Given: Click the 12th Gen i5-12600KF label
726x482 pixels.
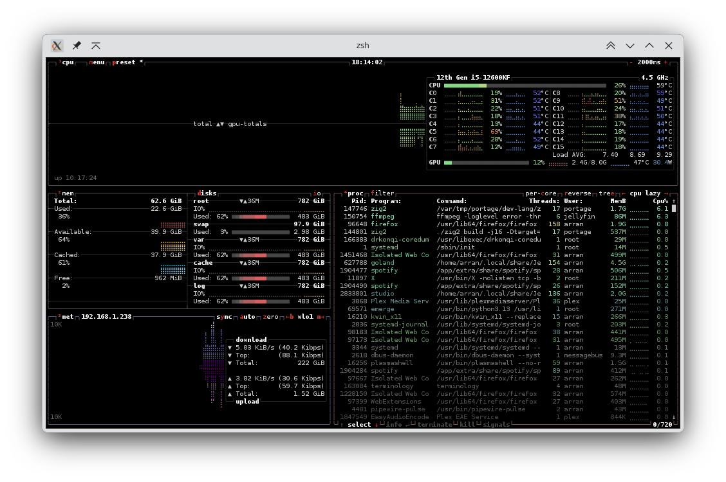Looking at the screenshot, I should (x=473, y=78).
